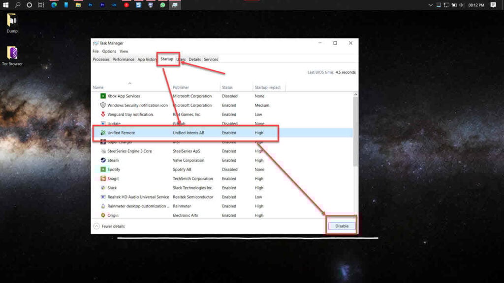This screenshot has height=283, width=504.
Task: Select the Snagit entry name
Action: point(113,178)
